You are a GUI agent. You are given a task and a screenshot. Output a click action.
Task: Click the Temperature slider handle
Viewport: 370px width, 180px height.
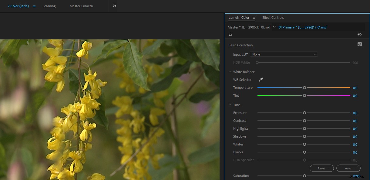pyautogui.click(x=304, y=88)
